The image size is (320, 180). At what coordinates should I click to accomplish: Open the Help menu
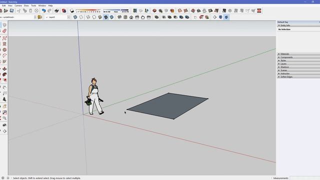click(x=50, y=5)
